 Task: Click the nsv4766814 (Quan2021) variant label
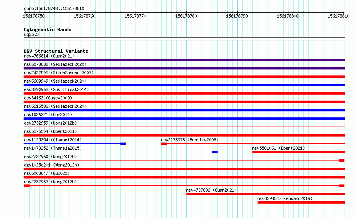click(x=49, y=56)
